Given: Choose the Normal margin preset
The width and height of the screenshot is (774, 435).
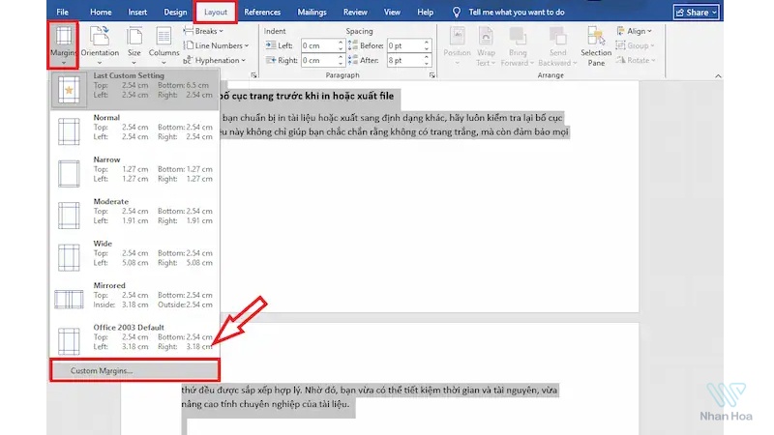Looking at the screenshot, I should pyautogui.click(x=134, y=131).
